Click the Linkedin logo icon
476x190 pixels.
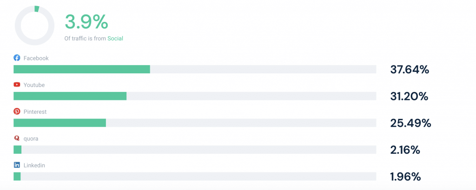[x=17, y=165]
